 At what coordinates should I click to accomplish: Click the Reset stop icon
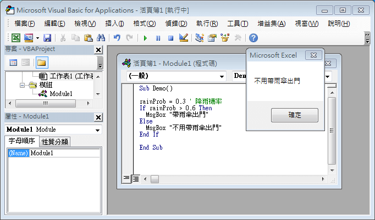[x=170, y=38]
